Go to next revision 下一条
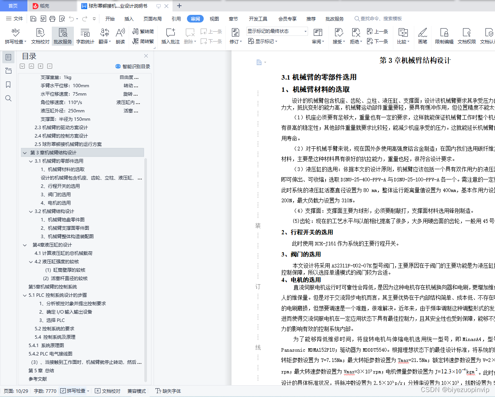Image resolution: width=495 pixels, height=397 pixels. pos(377,41)
